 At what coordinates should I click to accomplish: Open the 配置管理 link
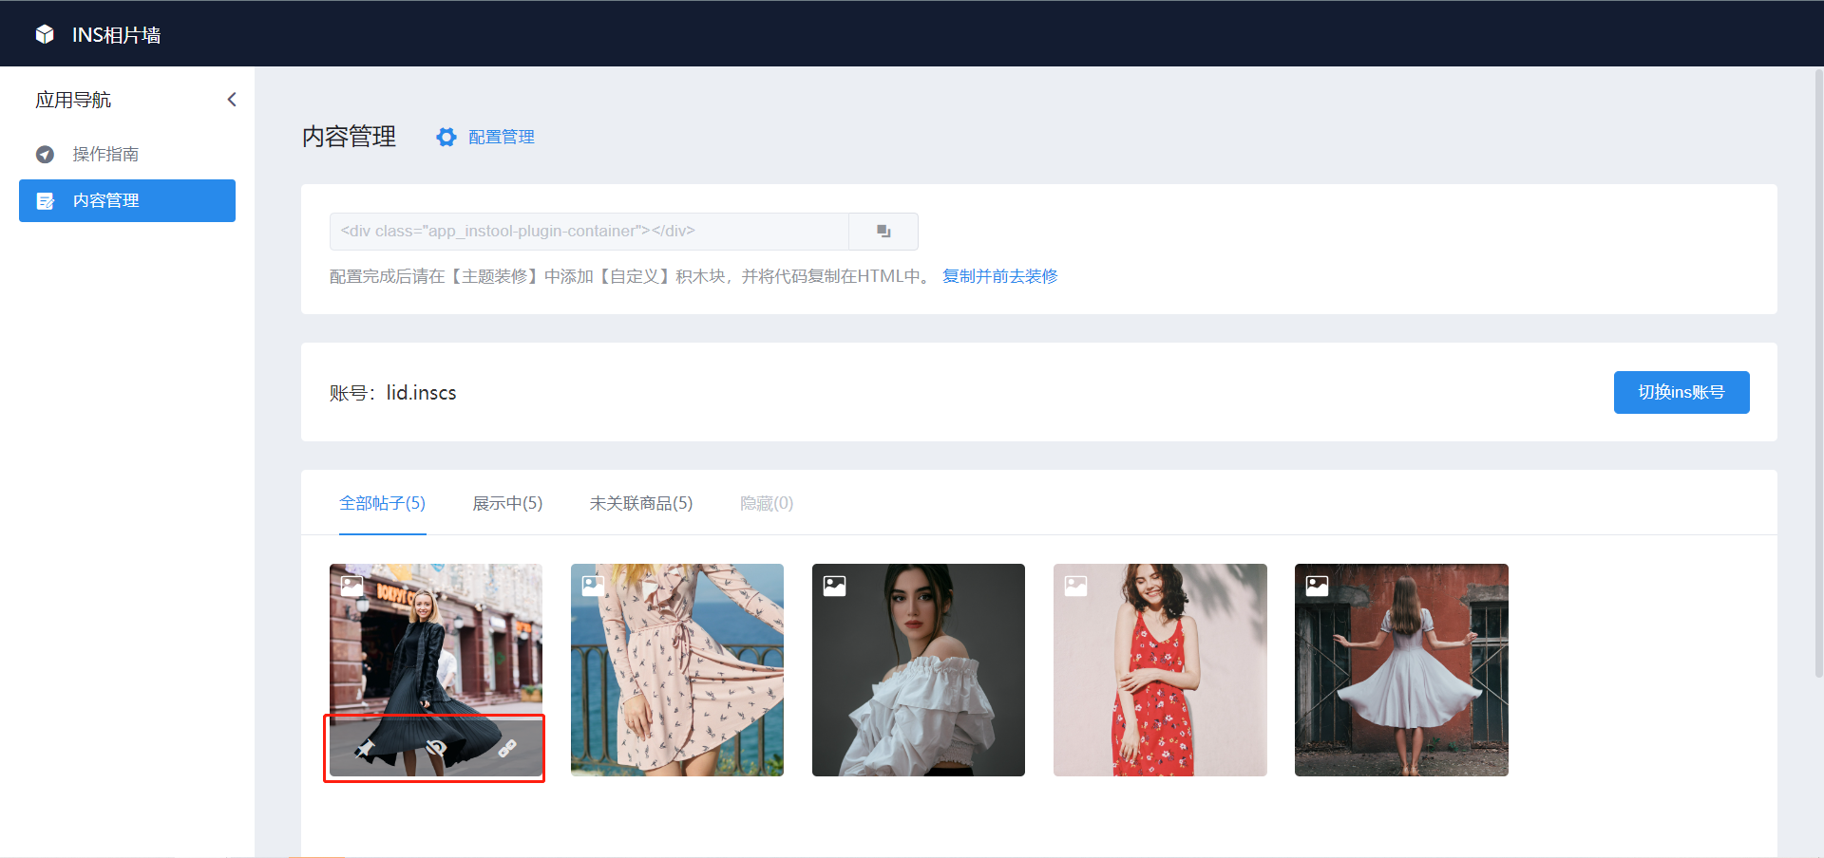click(x=502, y=137)
